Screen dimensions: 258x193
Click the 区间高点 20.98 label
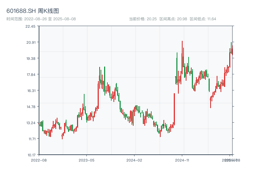173,19
